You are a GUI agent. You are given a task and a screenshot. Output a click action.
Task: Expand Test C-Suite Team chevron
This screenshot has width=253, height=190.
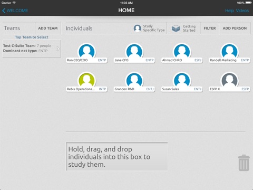pos(58,49)
